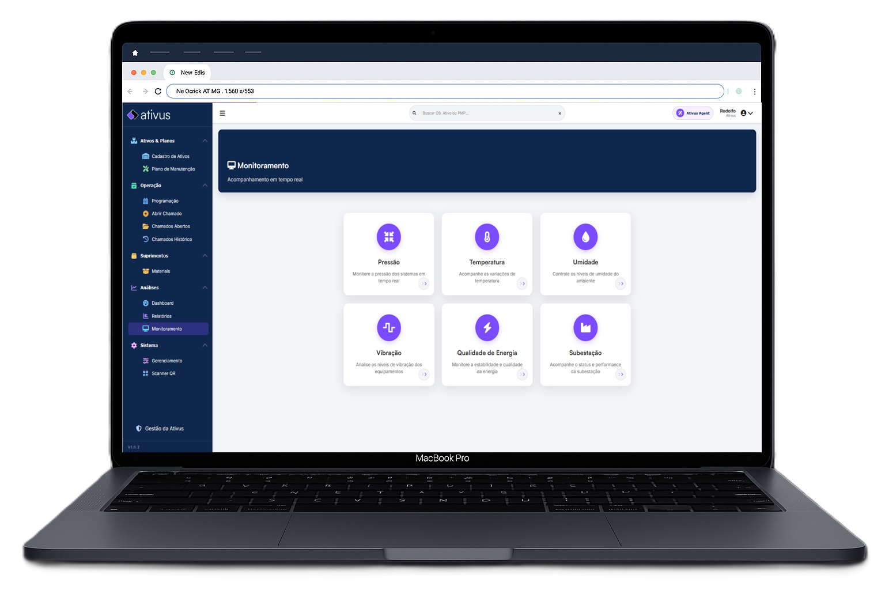Toggle the sidebar with the hamburger icon
885x590 pixels.
tap(222, 112)
